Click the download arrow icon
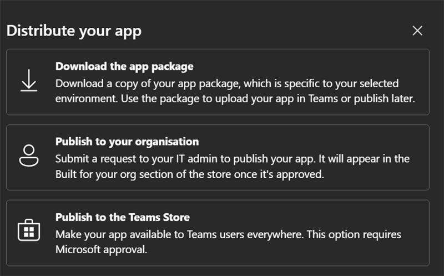The image size is (444, 276). coord(29,81)
